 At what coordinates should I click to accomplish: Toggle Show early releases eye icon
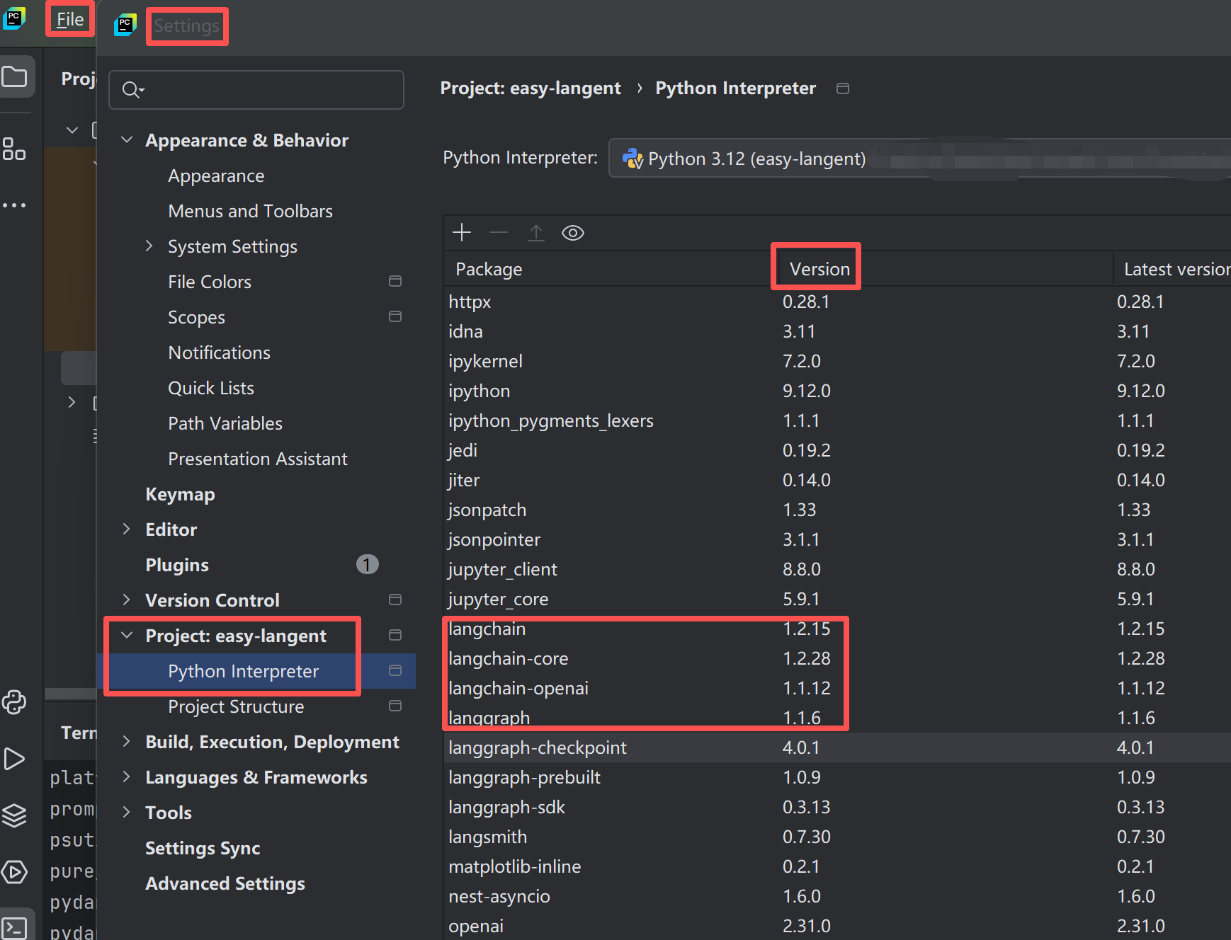pos(573,232)
